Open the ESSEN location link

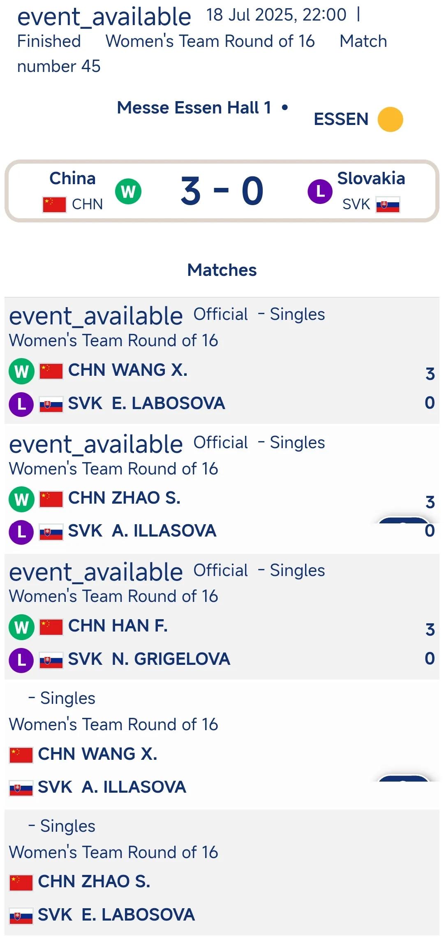point(341,119)
